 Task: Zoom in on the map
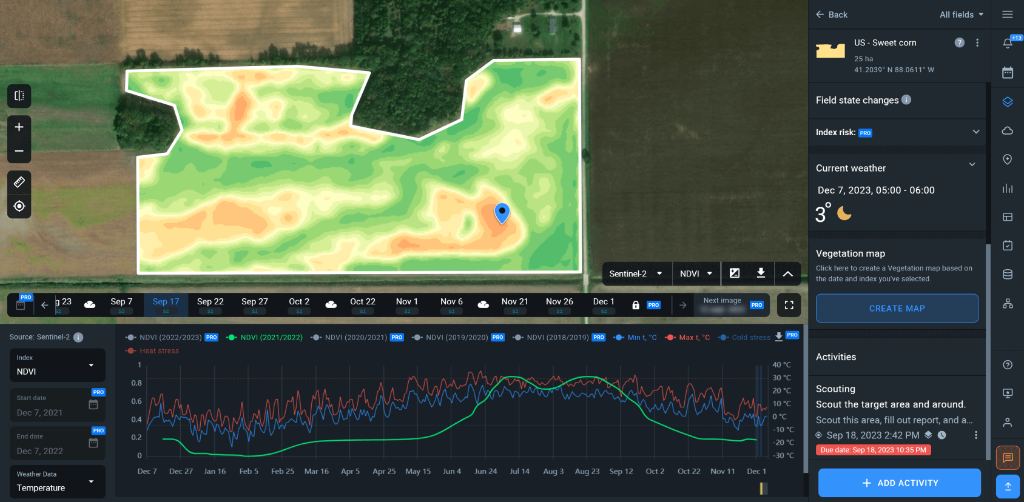(x=19, y=127)
